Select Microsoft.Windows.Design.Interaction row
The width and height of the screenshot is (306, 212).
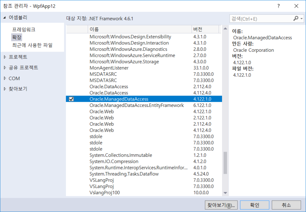click(144, 43)
